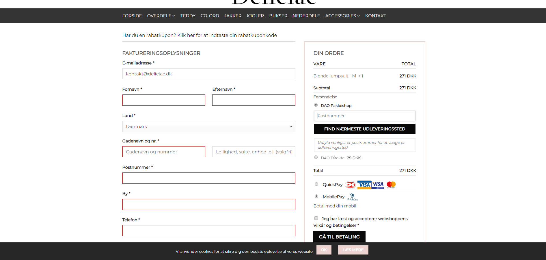Open the JAKKER category in navigation

(233, 16)
